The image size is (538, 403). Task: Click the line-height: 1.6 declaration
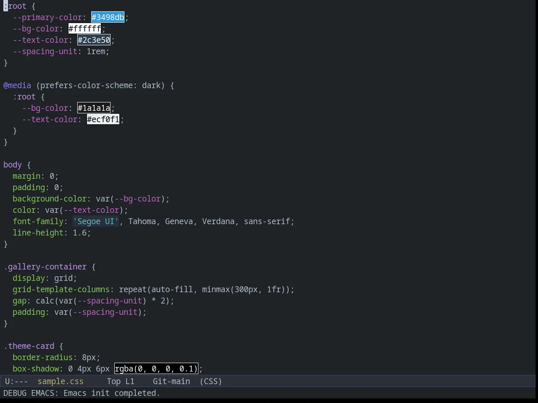click(52, 233)
